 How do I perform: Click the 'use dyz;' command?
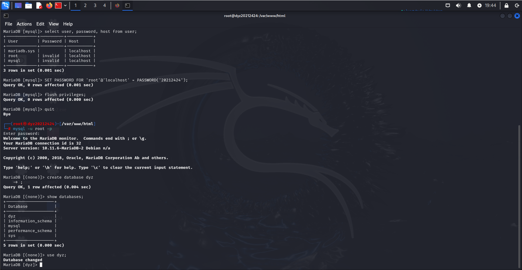(57, 255)
